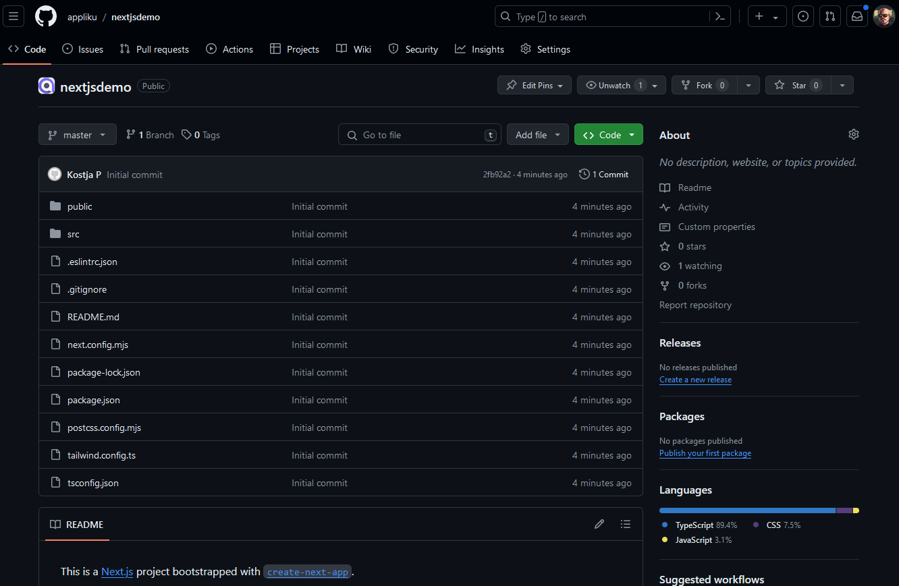Show README outline list icon

pyautogui.click(x=626, y=524)
